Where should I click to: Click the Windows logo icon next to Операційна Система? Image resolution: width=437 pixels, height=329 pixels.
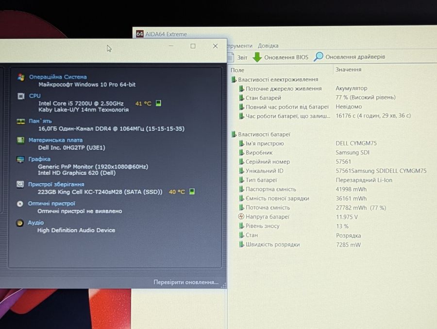[21, 77]
